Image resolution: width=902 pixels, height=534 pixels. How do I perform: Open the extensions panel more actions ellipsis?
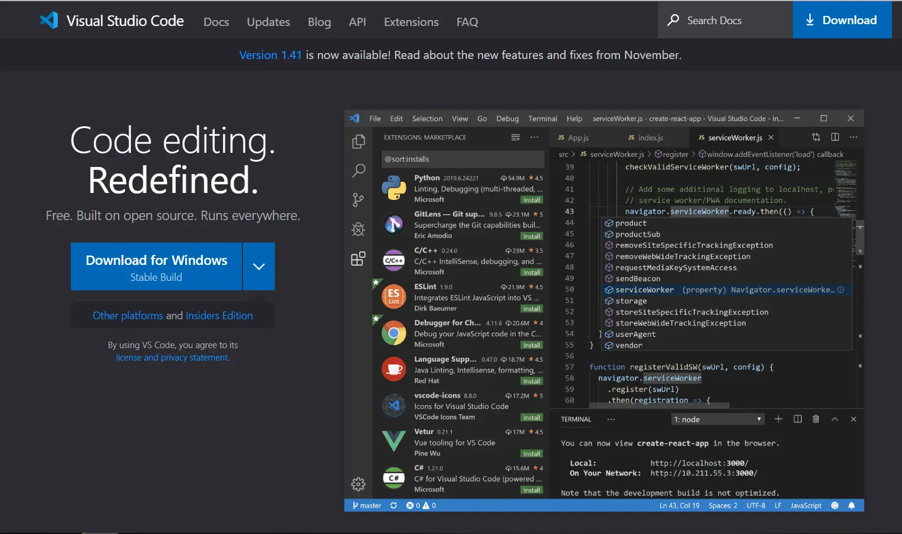click(534, 137)
